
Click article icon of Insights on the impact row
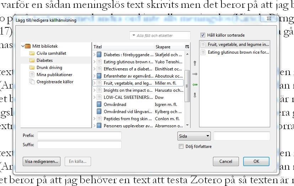99,90
